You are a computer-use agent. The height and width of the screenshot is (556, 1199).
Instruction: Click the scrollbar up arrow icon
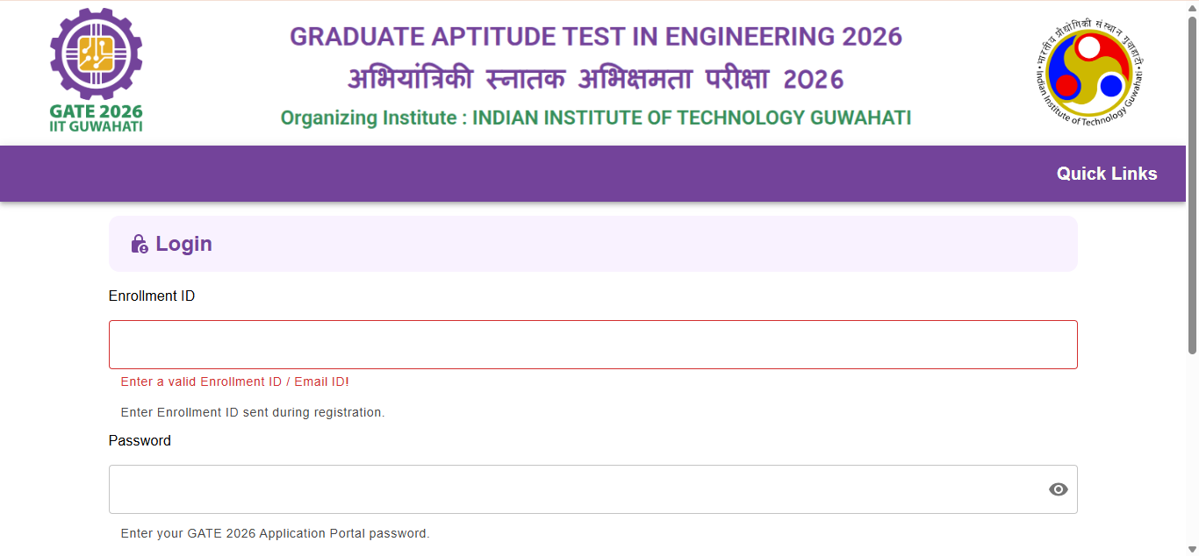click(1192, 7)
